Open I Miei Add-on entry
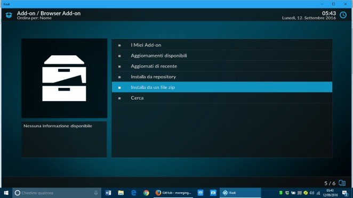Viewport: 353px width, 198px height. (x=222, y=45)
